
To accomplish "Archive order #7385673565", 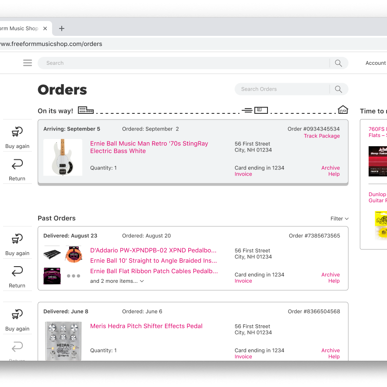I will [x=331, y=274].
